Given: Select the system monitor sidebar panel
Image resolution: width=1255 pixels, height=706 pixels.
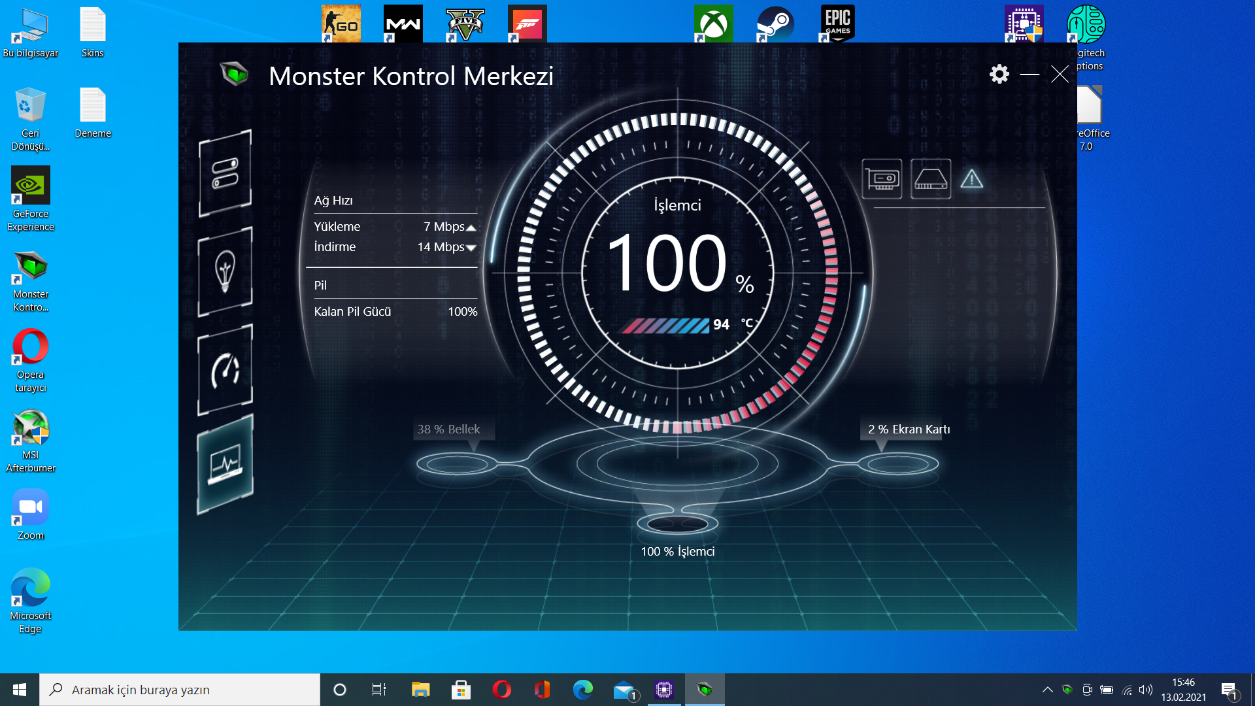Looking at the screenshot, I should pos(226,464).
